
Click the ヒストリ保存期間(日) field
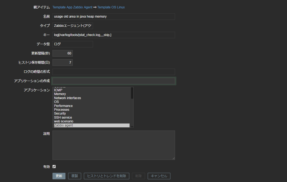(62, 62)
